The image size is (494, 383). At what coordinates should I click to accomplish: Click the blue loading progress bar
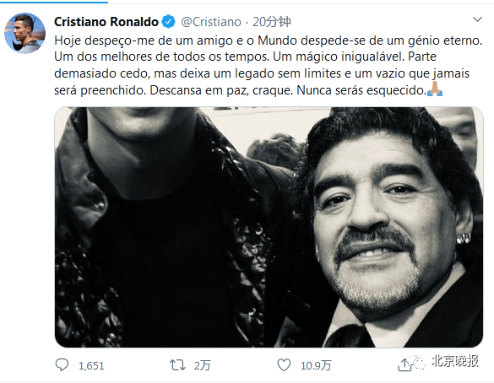coord(54,3)
